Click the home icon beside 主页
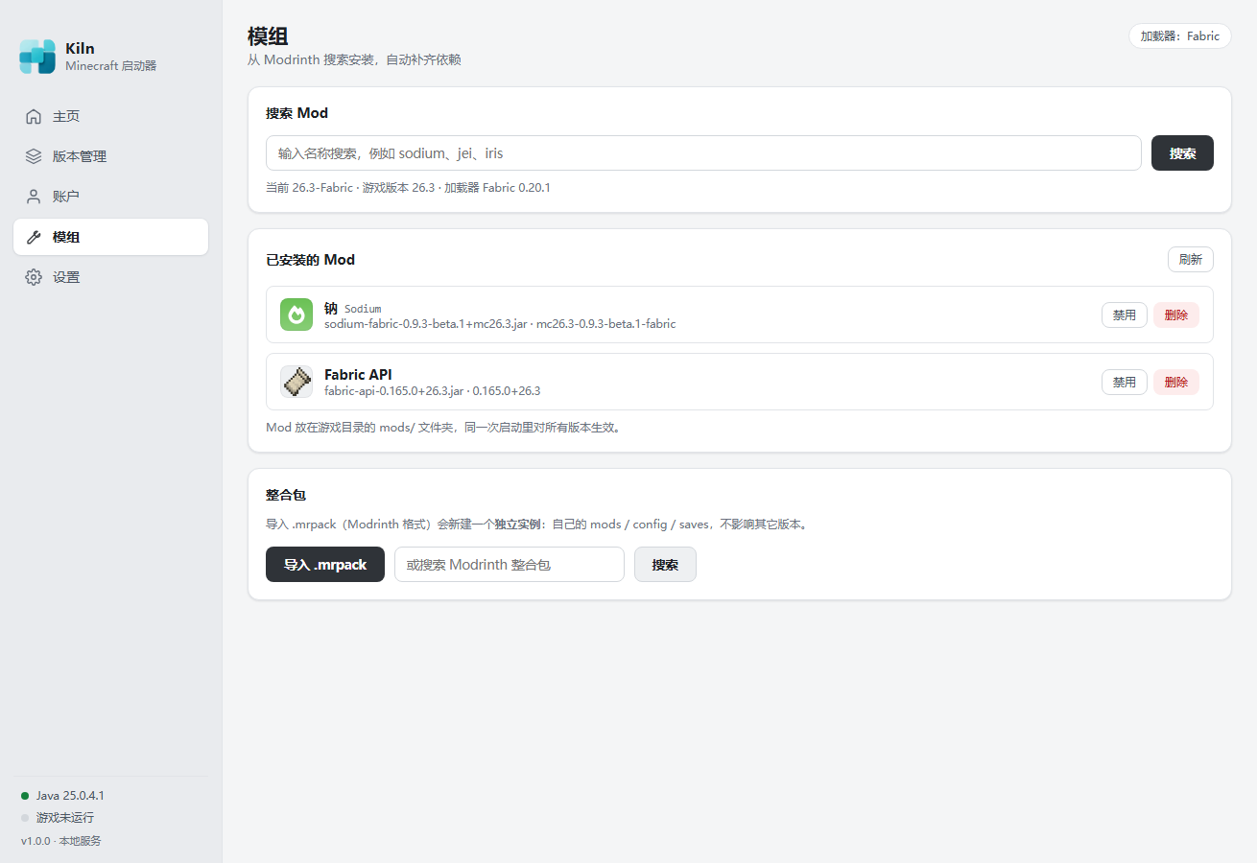The width and height of the screenshot is (1257, 863). (x=34, y=117)
